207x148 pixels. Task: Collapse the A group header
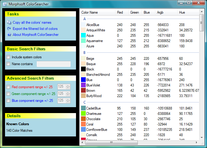pyautogui.click(x=85, y=19)
